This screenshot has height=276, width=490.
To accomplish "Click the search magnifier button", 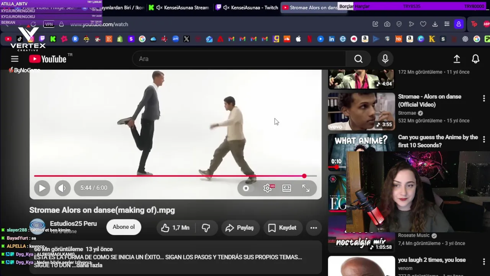I will tap(358, 59).
